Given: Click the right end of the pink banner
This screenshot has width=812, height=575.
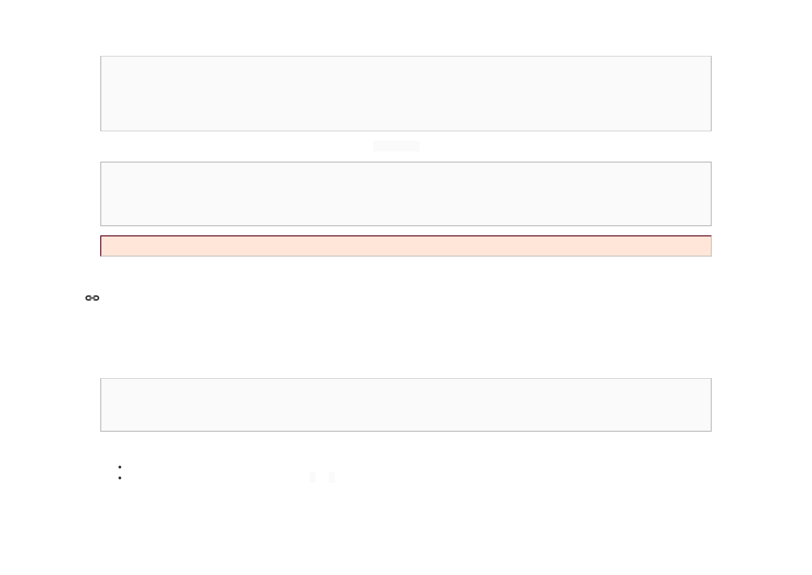Looking at the screenshot, I should (x=709, y=246).
